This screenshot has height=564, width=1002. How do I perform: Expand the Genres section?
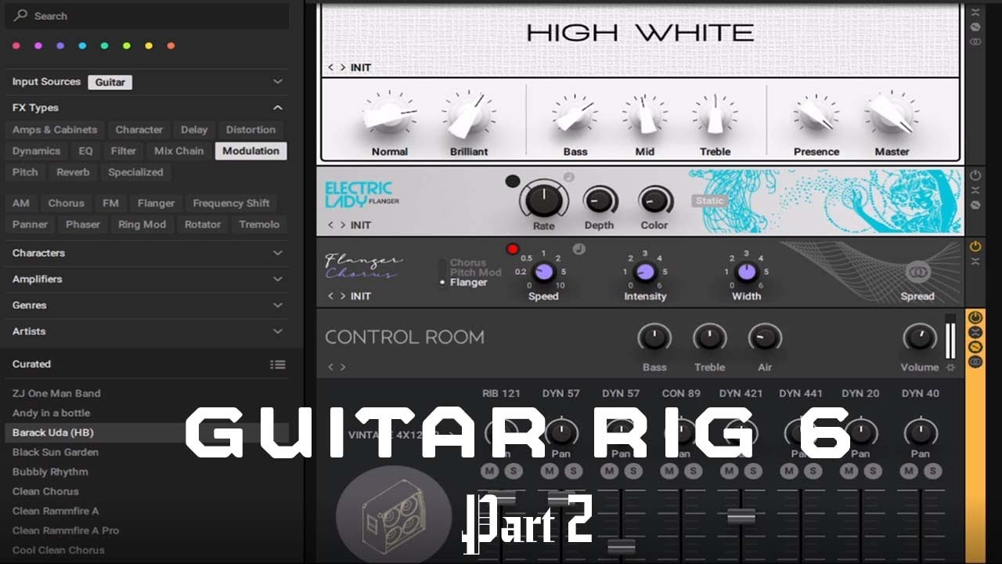click(x=148, y=305)
